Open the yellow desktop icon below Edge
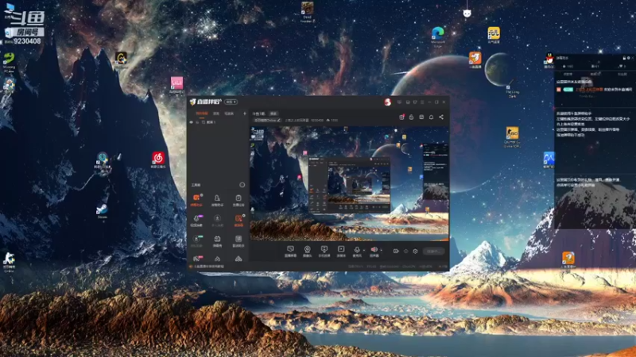 (494, 35)
